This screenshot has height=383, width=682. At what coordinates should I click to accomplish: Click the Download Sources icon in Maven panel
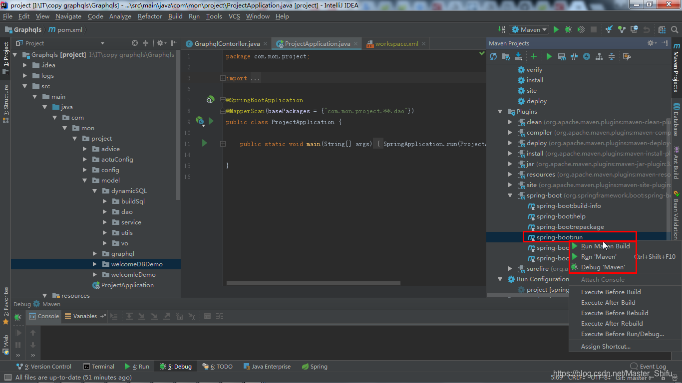click(518, 56)
